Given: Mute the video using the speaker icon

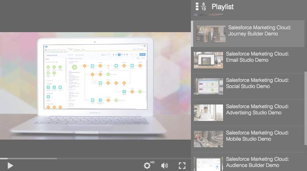Looking at the screenshot, I should coord(165,166).
